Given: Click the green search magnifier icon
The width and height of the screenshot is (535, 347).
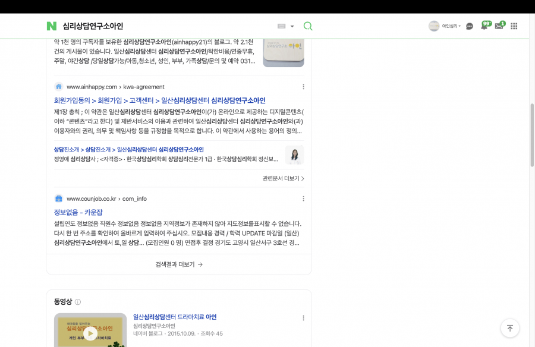Looking at the screenshot, I should point(308,26).
